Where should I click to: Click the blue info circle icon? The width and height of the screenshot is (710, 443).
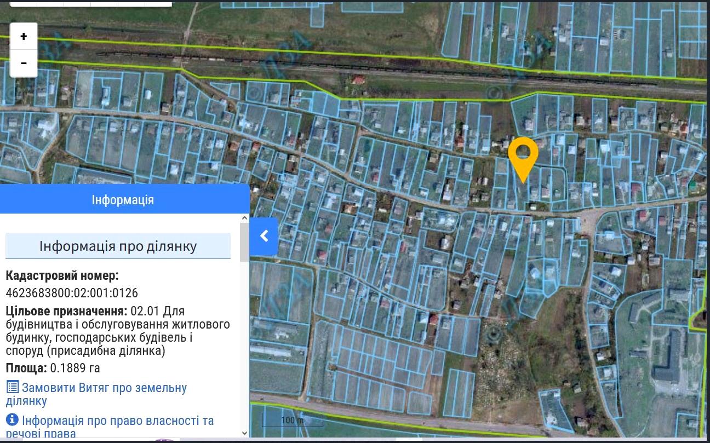(12, 421)
